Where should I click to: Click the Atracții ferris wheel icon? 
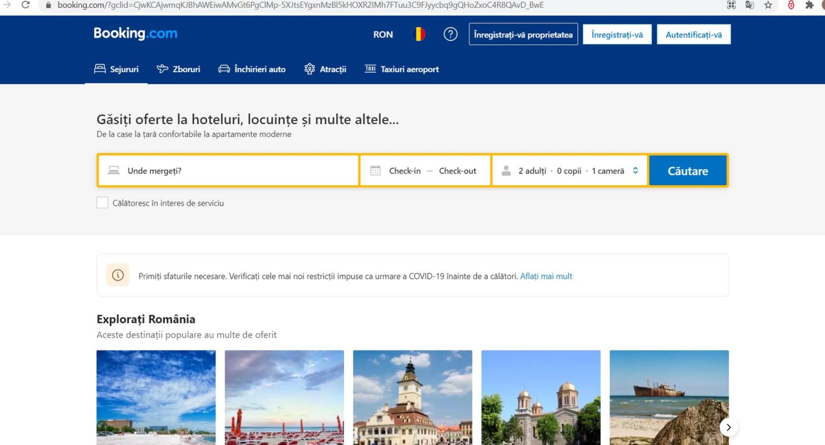click(x=309, y=68)
